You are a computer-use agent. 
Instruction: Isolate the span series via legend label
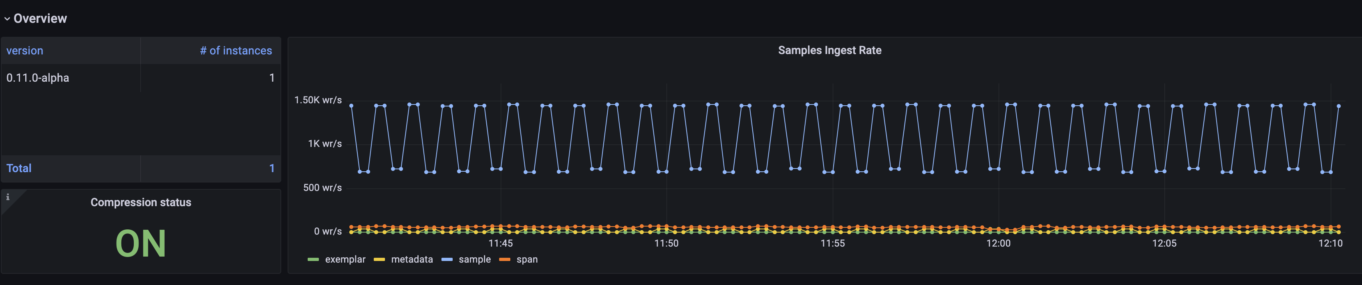(x=527, y=260)
